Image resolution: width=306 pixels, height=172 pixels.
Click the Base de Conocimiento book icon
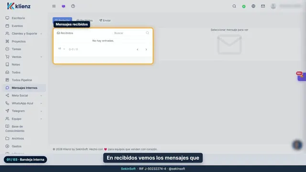[x=7, y=126]
